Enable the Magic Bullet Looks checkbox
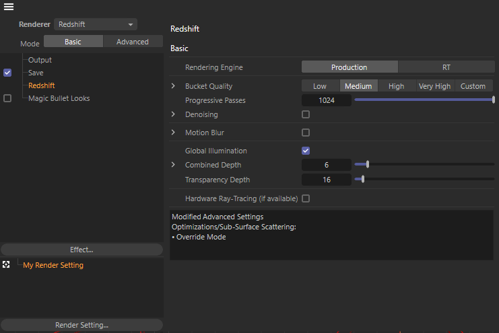This screenshot has width=499, height=333. pos(7,98)
